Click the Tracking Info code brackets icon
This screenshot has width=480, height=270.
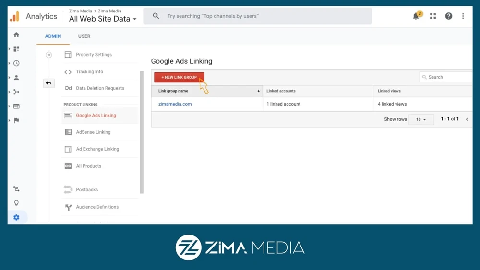[68, 72]
